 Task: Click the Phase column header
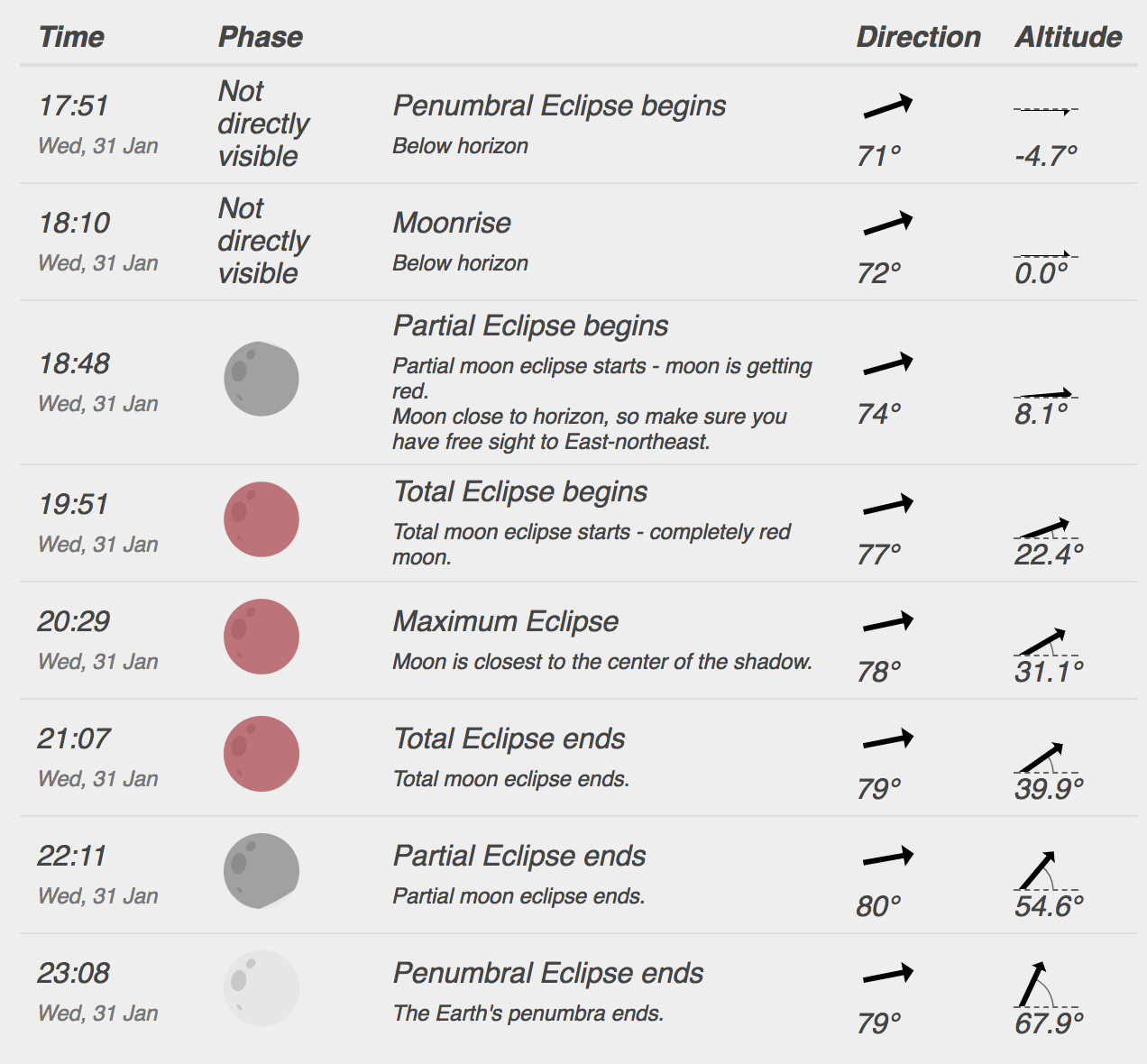coord(261,37)
